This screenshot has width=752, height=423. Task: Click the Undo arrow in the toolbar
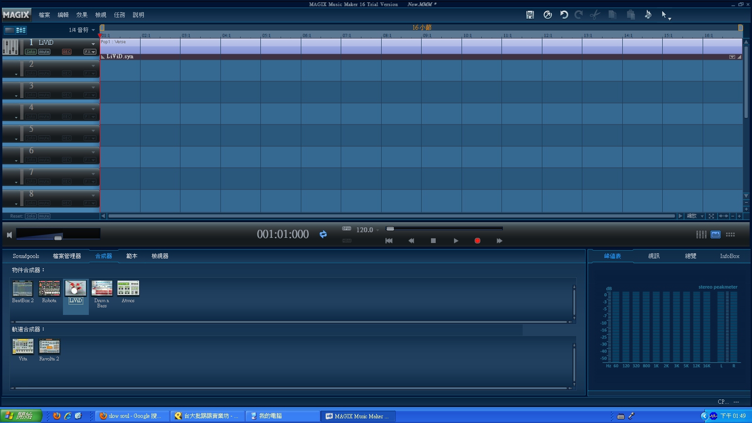tap(564, 15)
